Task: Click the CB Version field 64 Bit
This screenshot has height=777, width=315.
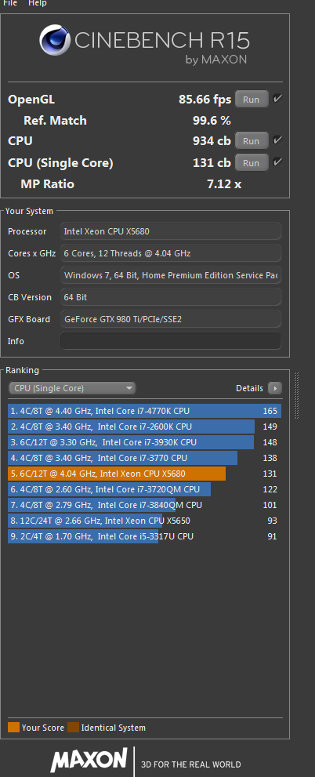Action: (171, 297)
